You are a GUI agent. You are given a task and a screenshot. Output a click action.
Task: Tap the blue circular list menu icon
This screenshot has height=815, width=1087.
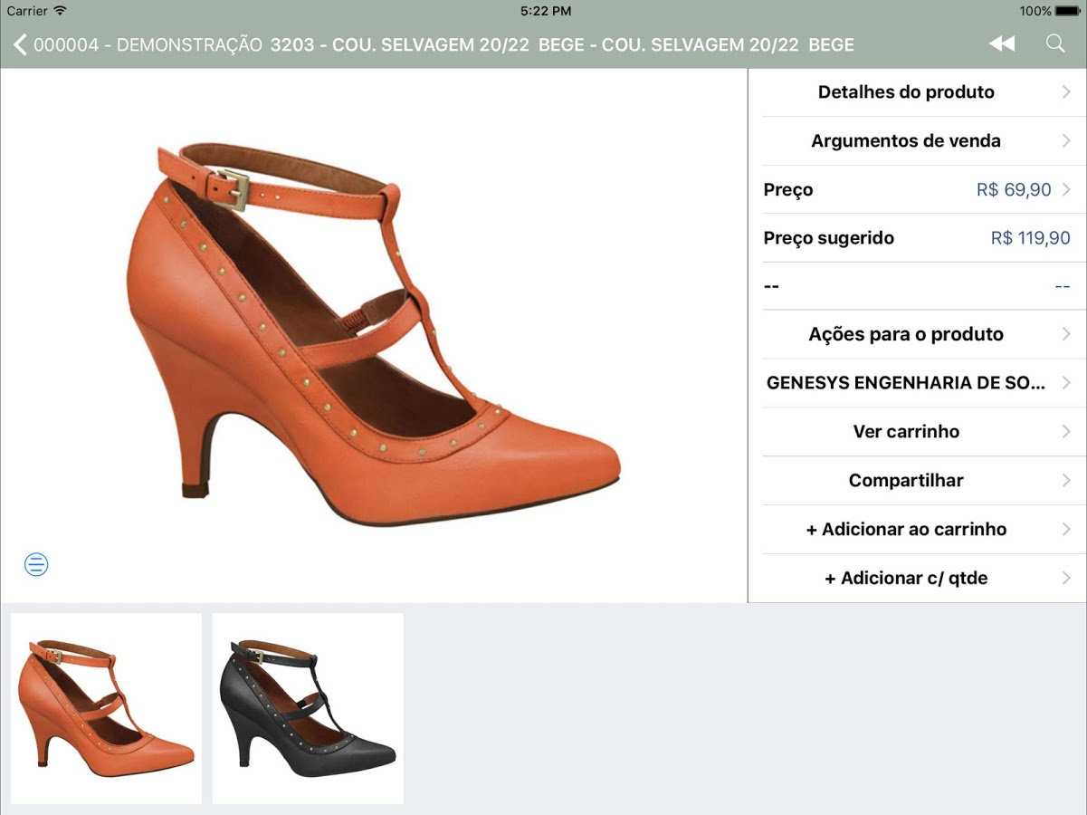click(36, 565)
